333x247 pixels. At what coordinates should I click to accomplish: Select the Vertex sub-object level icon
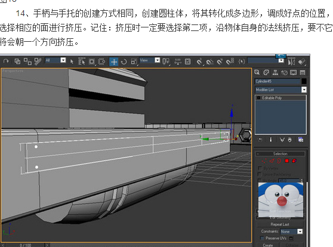tap(264, 161)
